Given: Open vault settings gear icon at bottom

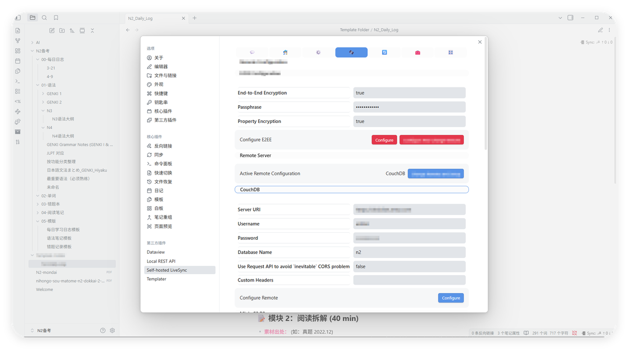Looking at the screenshot, I should click(112, 331).
